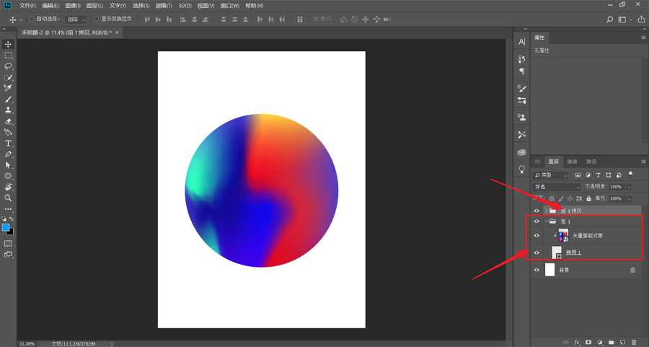
Task: Click the 不透明度 value field
Action: point(616,187)
